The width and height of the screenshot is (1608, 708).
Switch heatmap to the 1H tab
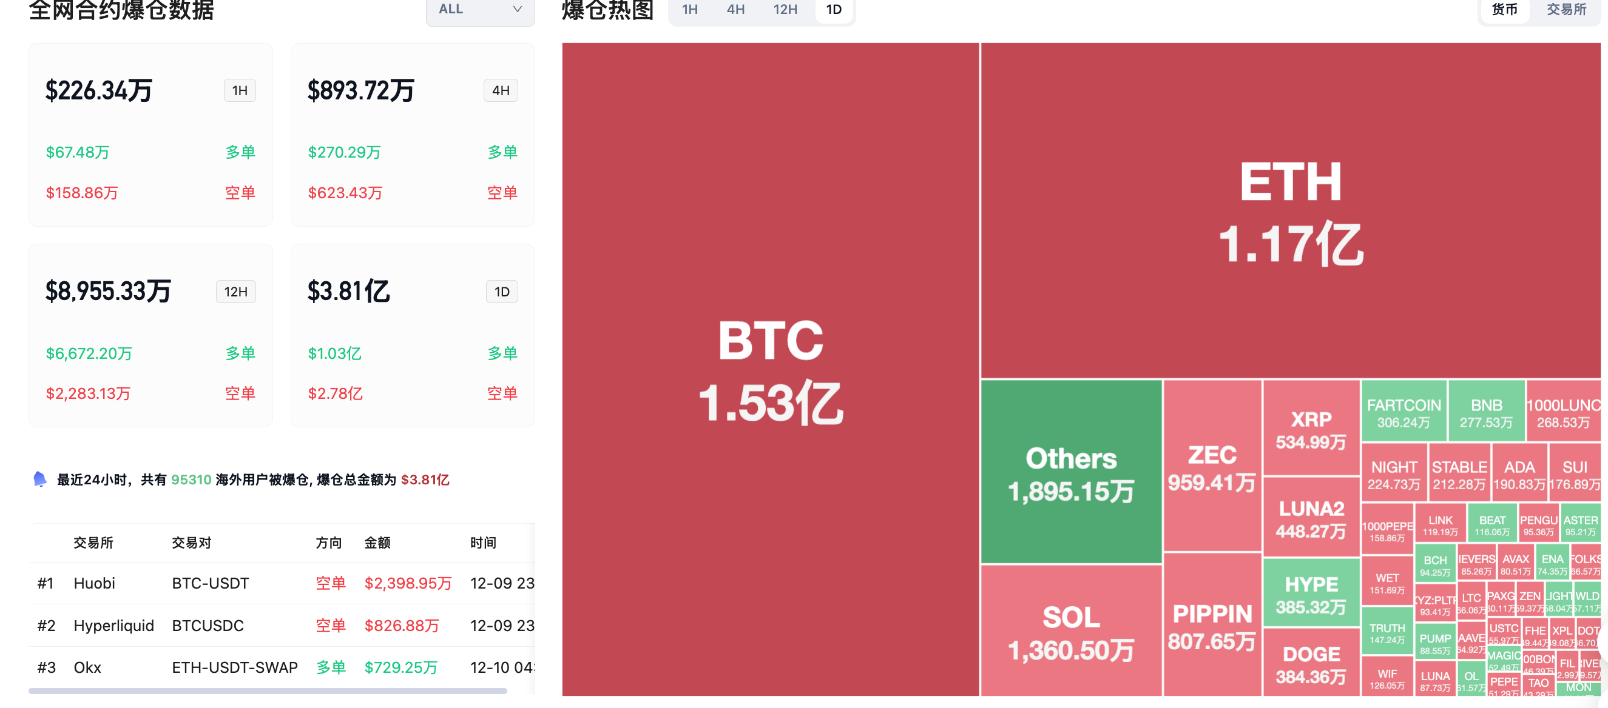(690, 10)
